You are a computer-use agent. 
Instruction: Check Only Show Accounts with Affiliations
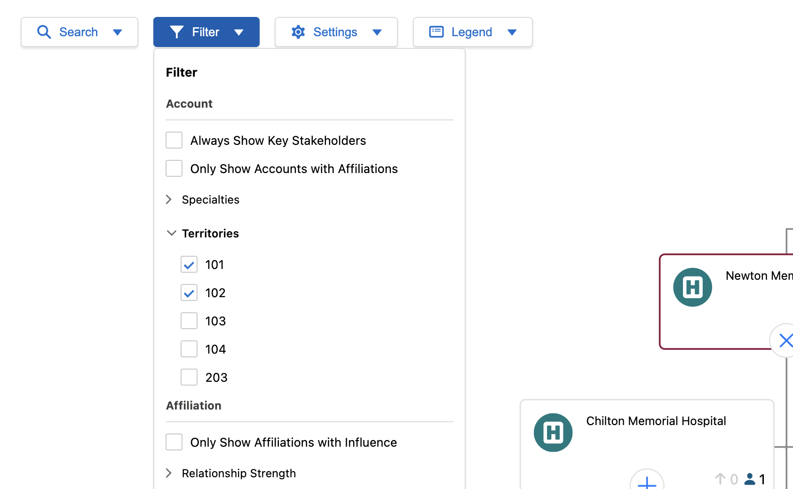coord(174,168)
